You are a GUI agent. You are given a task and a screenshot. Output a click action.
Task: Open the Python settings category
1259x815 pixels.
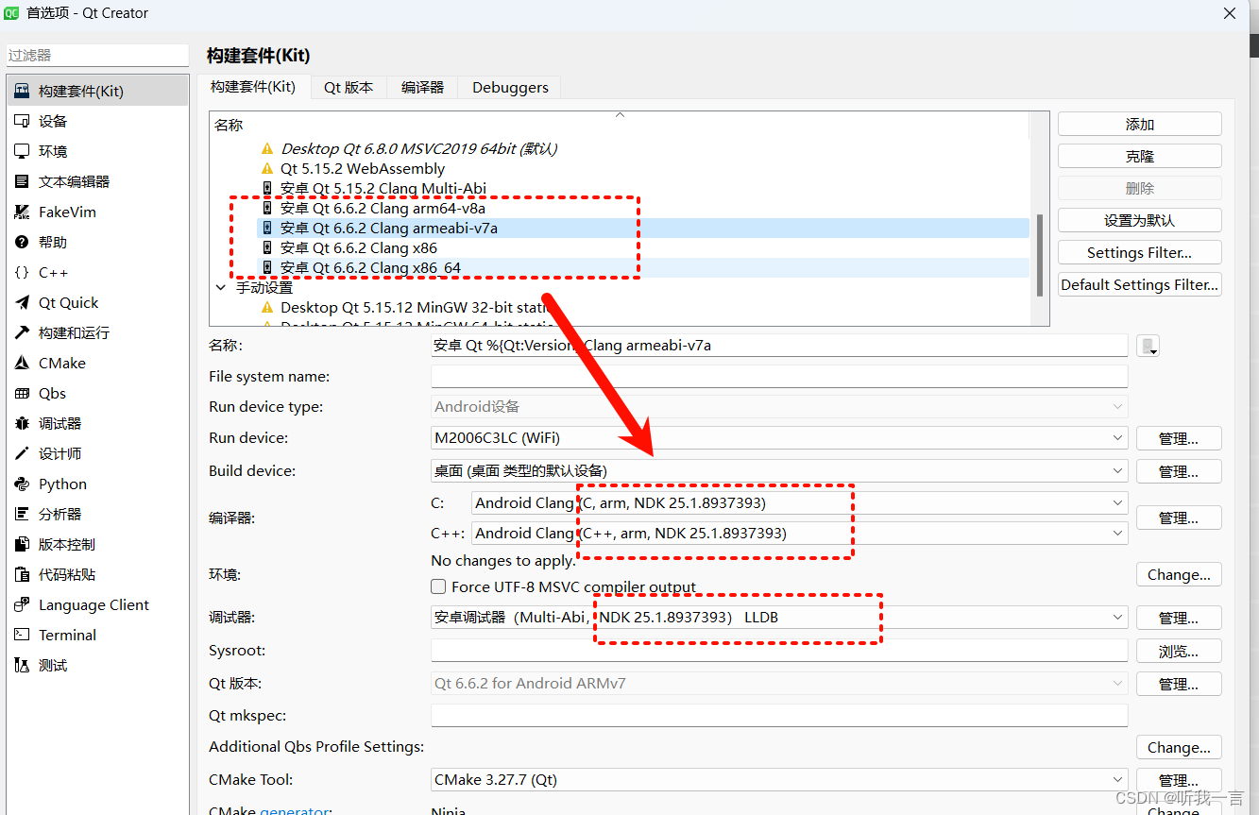(x=97, y=484)
